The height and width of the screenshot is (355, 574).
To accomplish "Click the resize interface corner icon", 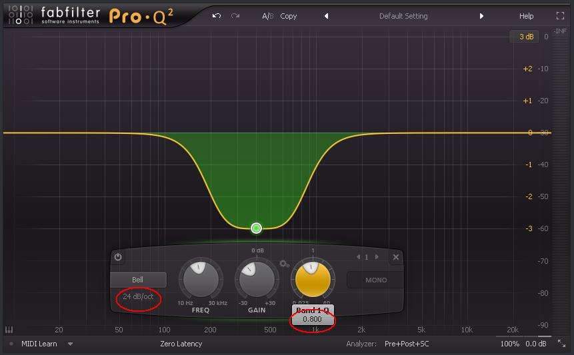I will [561, 344].
